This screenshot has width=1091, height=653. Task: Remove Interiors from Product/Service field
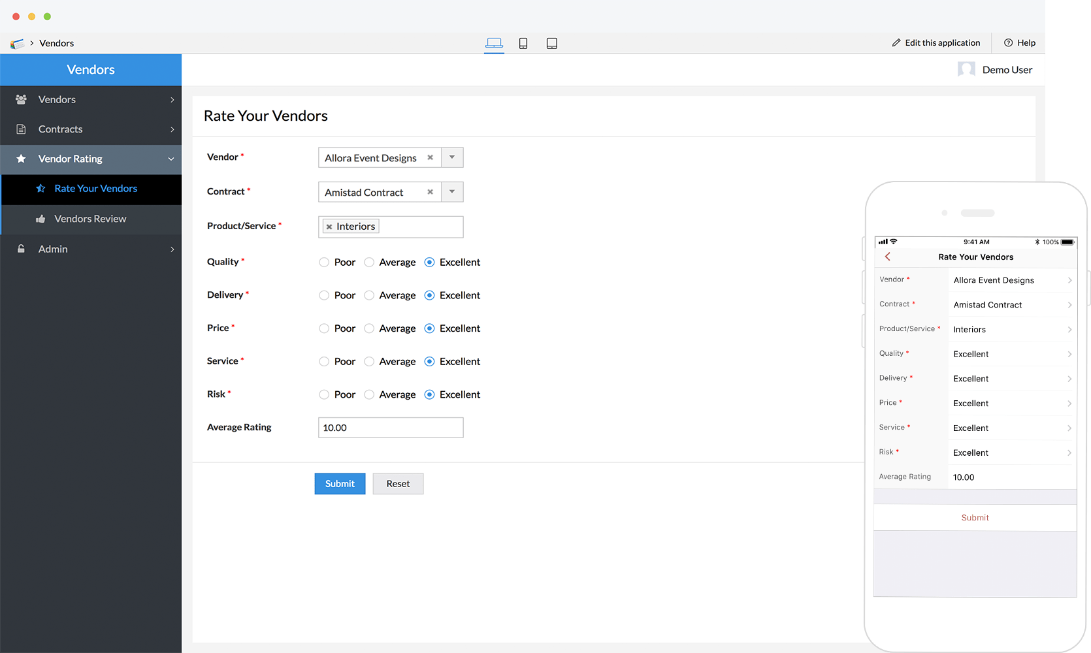(329, 226)
